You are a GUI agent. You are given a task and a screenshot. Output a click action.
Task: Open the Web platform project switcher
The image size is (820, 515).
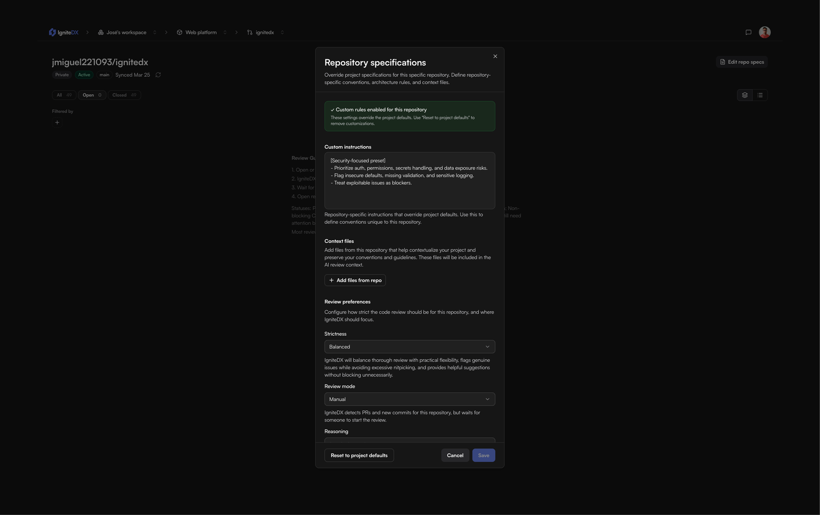tap(225, 33)
